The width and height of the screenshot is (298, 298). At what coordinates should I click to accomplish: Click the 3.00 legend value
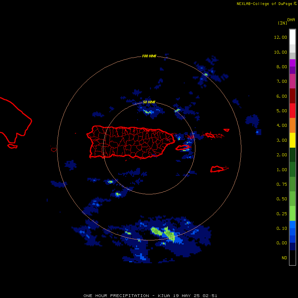(282, 140)
